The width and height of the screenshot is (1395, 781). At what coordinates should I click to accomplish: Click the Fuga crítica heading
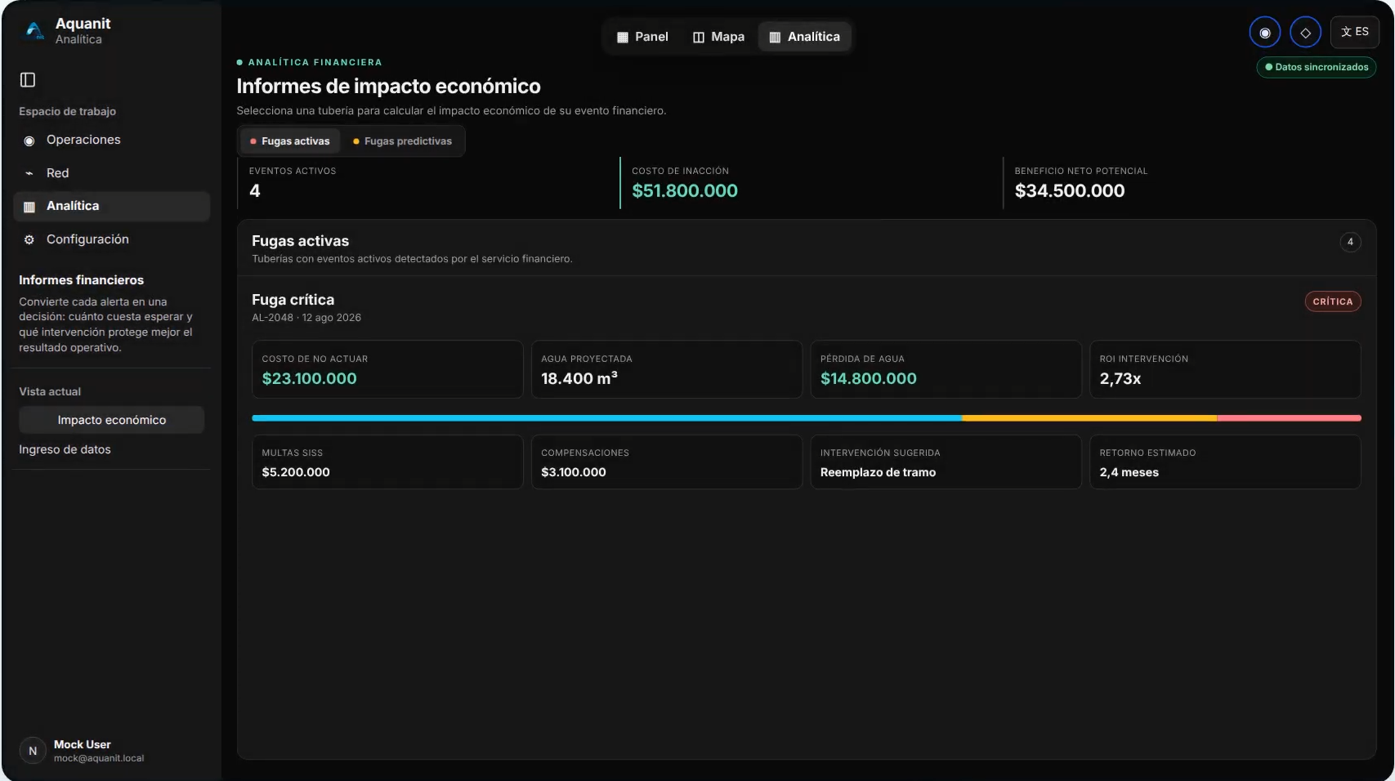point(293,300)
